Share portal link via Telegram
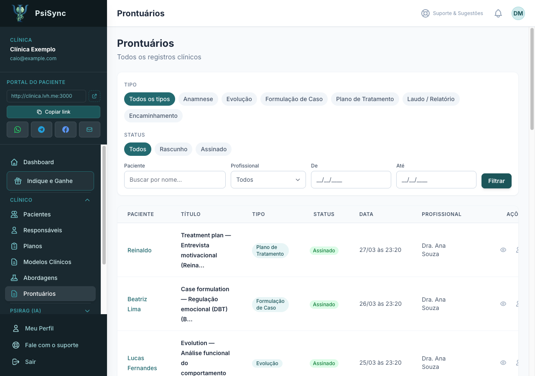 click(41, 130)
